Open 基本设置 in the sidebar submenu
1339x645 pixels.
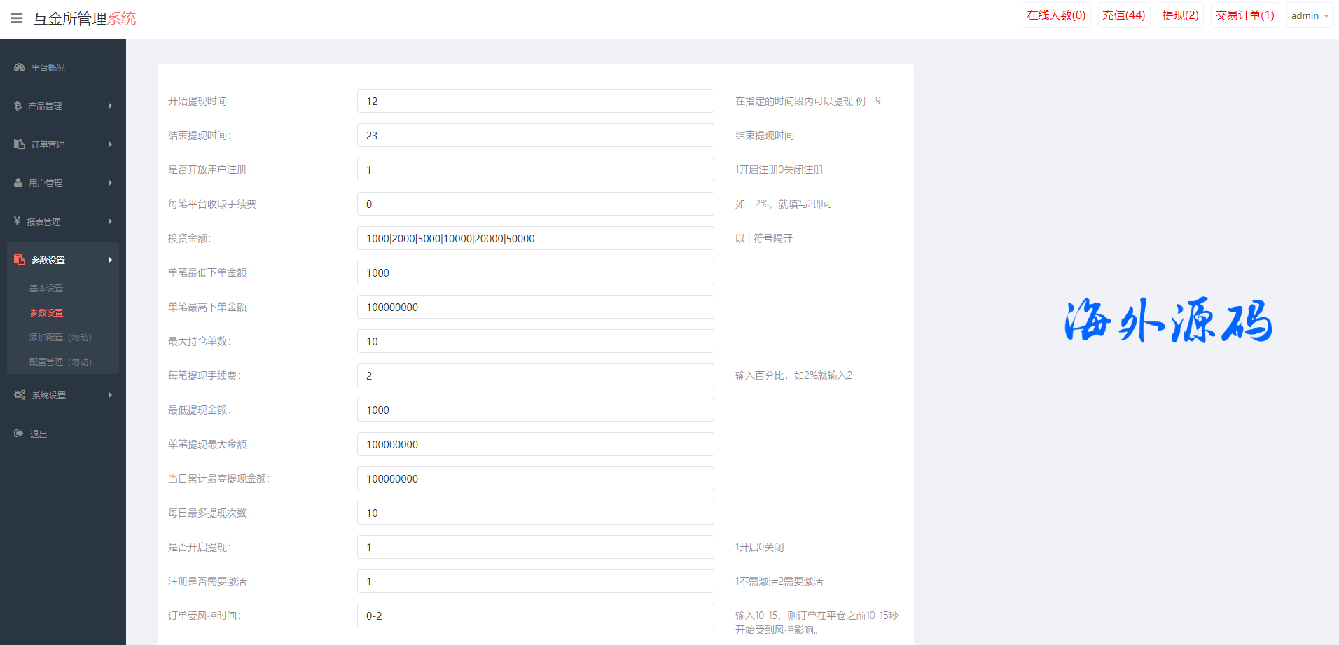pos(46,289)
